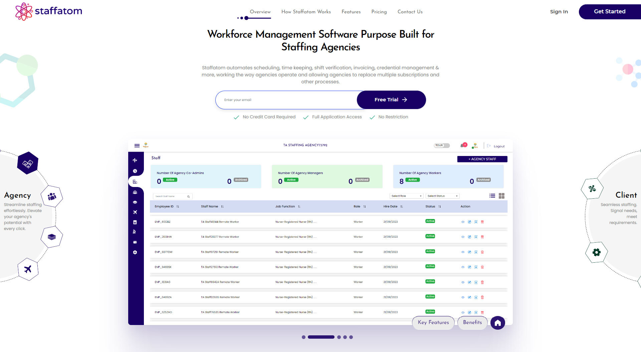Click the airplane travel icon in sidebar
The height and width of the screenshot is (352, 641).
(x=135, y=212)
